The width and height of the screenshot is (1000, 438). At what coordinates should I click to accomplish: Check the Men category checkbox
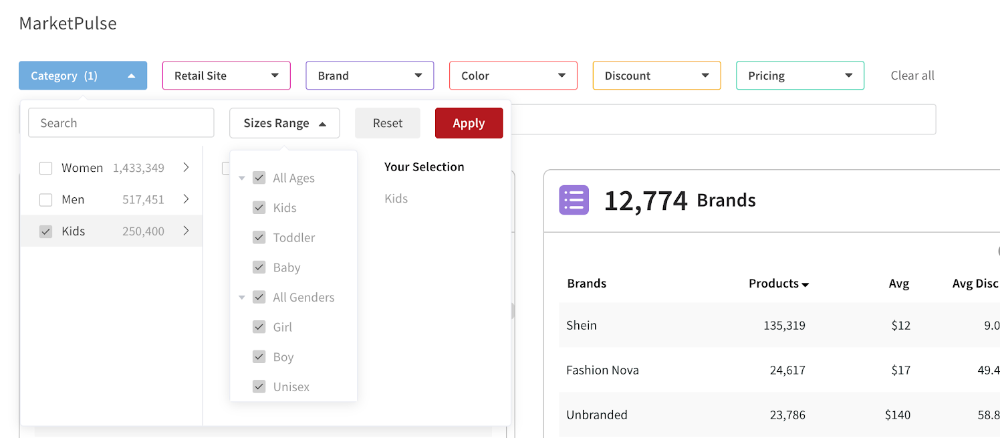(45, 199)
